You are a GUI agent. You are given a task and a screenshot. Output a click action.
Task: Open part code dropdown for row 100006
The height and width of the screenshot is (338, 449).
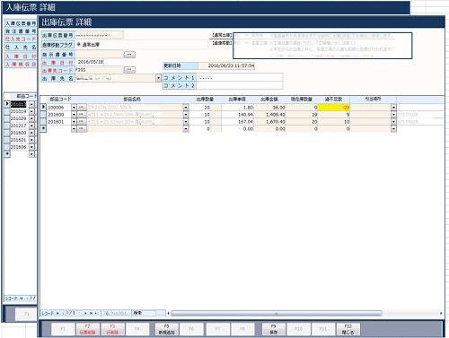click(x=74, y=108)
